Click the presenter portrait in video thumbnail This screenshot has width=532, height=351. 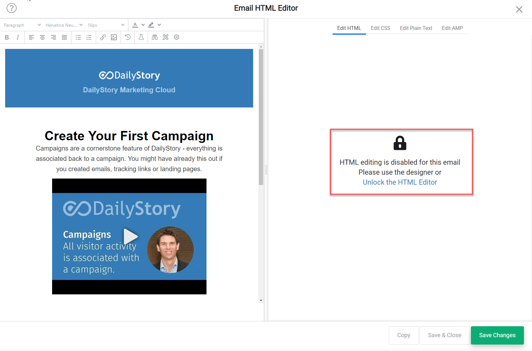pos(170,250)
